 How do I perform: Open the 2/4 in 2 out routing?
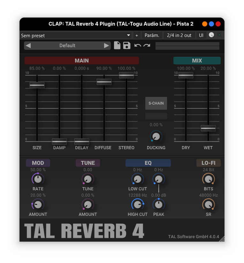(179, 35)
